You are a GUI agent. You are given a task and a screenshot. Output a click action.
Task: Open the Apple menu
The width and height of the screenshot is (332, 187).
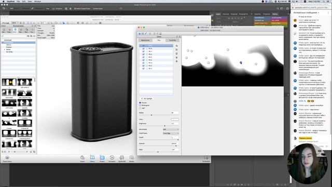pos(3,1)
